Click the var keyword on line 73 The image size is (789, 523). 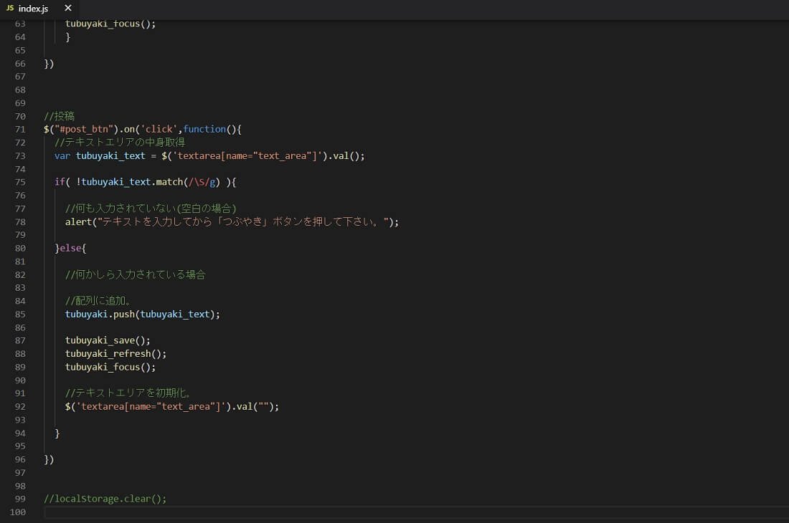pos(62,155)
